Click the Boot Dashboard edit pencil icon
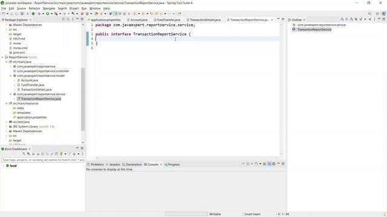The width and height of the screenshot is (387, 217). 51,154
